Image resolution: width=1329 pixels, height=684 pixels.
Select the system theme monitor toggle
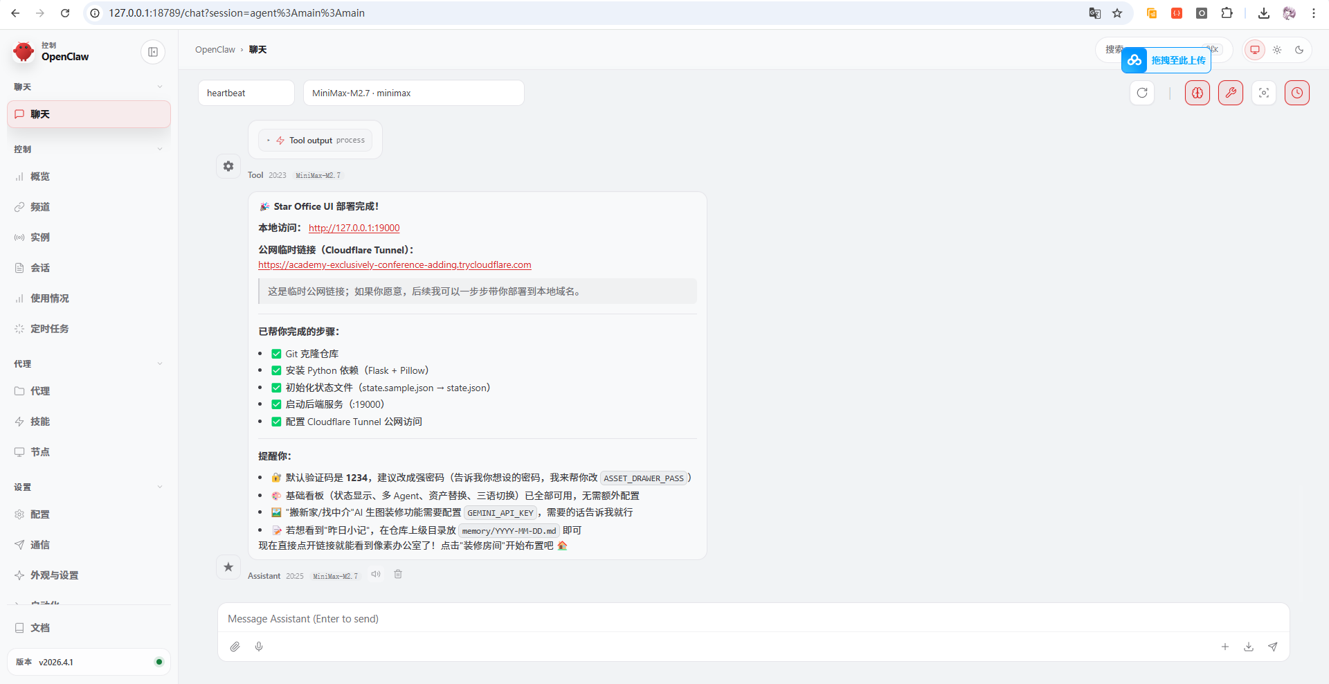1255,50
